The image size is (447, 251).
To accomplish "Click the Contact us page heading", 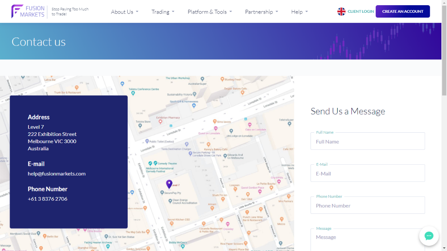I will click(38, 42).
